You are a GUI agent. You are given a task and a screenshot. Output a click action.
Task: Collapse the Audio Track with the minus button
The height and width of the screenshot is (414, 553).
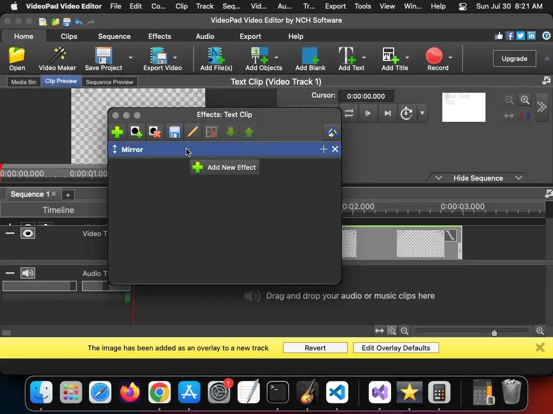(x=10, y=273)
